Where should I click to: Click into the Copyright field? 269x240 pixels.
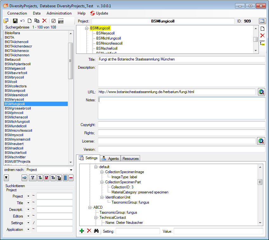click(182, 125)
